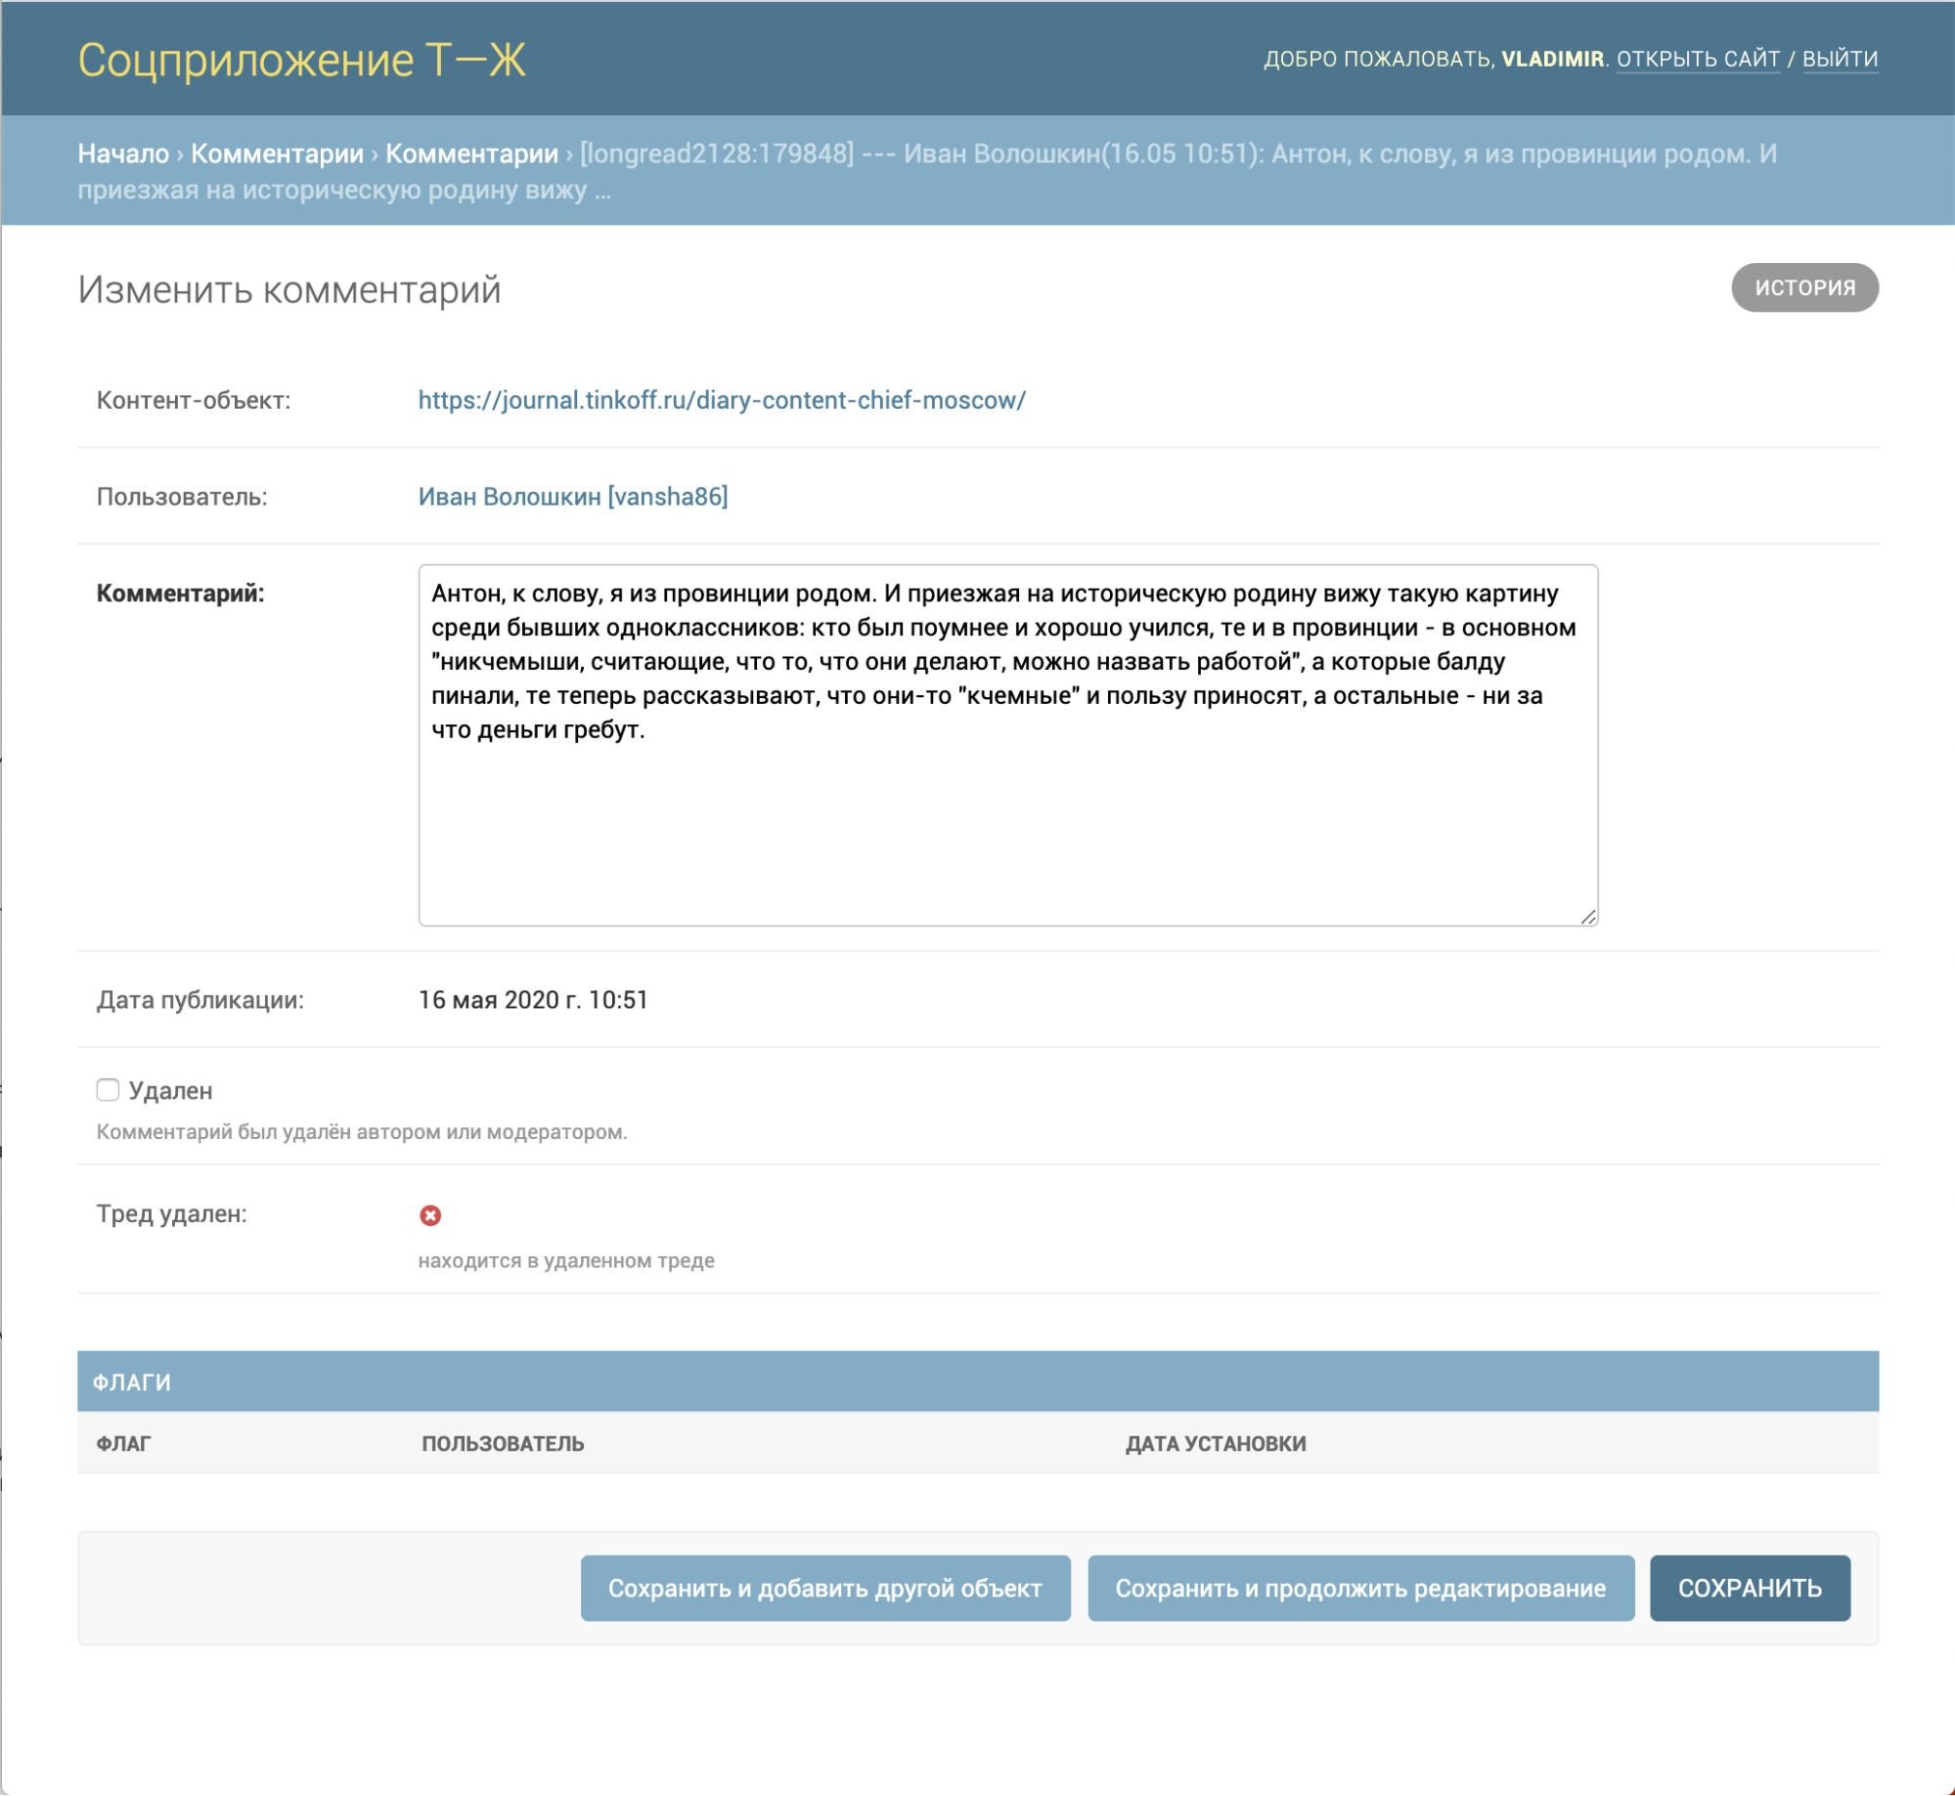
Task: Click the Тред удален label
Action: point(171,1214)
